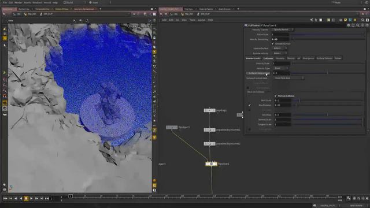
Task: Click the Normal Scale value field
Action: tap(283, 120)
